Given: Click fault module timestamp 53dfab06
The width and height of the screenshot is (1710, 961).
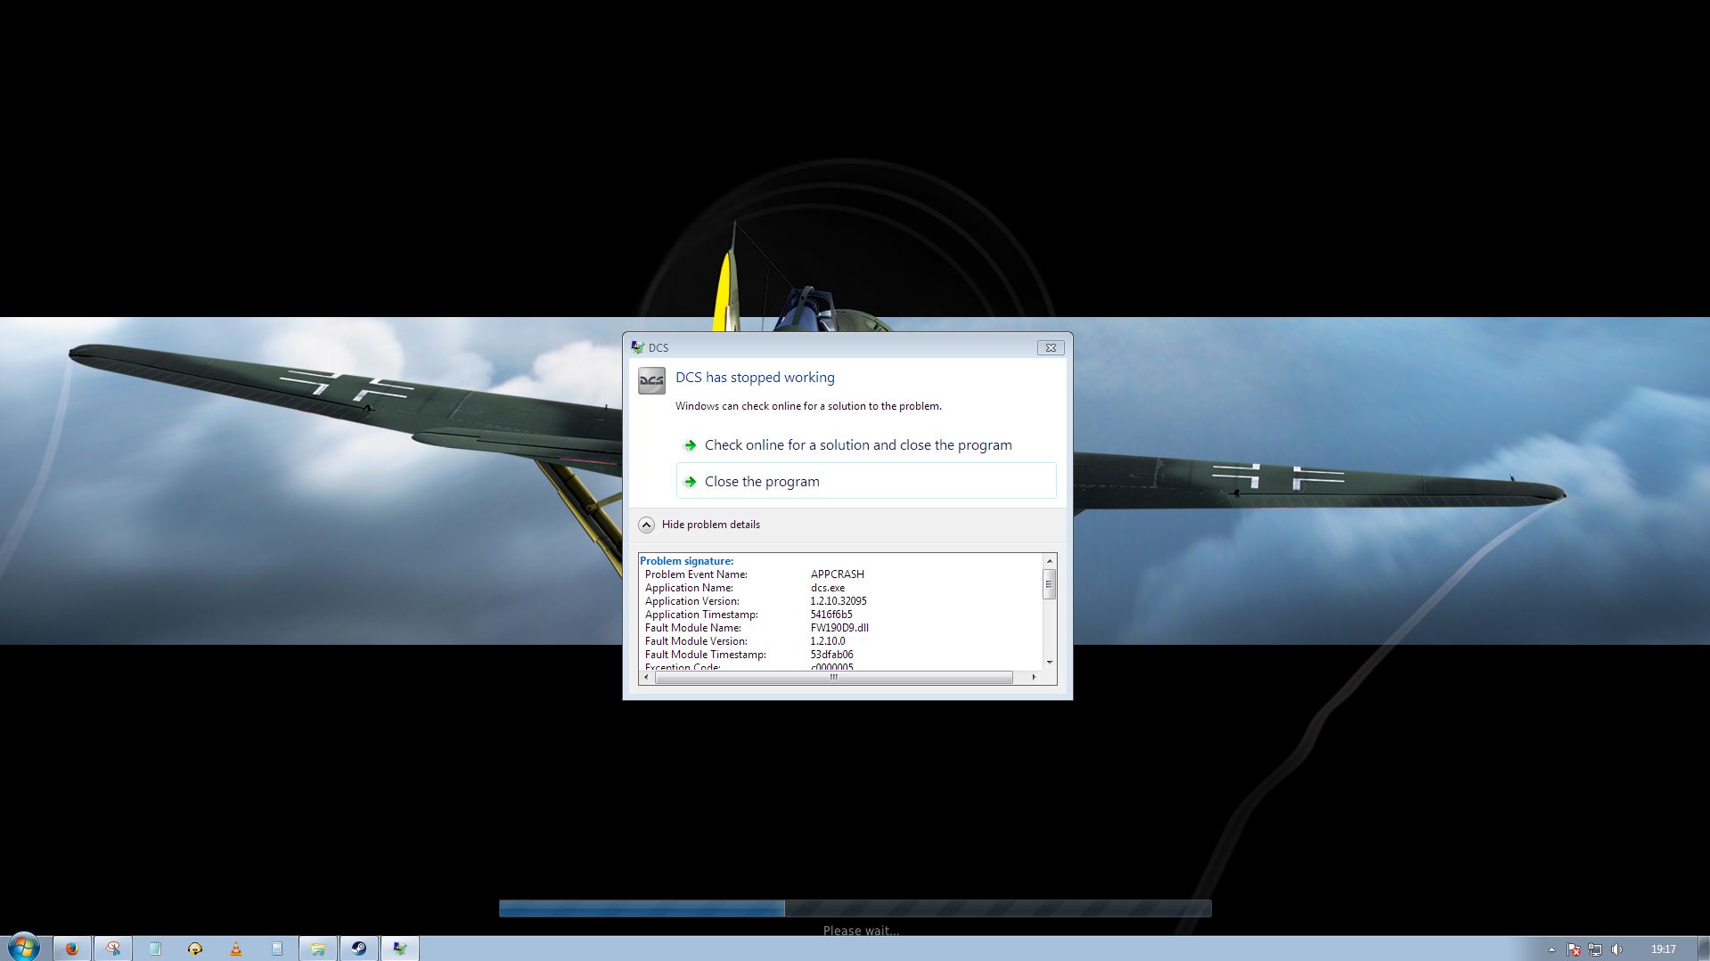Looking at the screenshot, I should coord(832,655).
